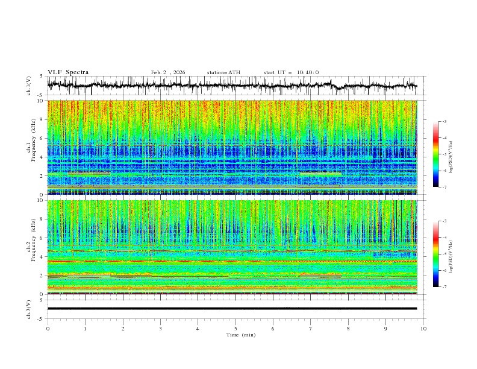Click the 'start UT = 10:40:0' label
477x369 pixels.
tap(291, 72)
